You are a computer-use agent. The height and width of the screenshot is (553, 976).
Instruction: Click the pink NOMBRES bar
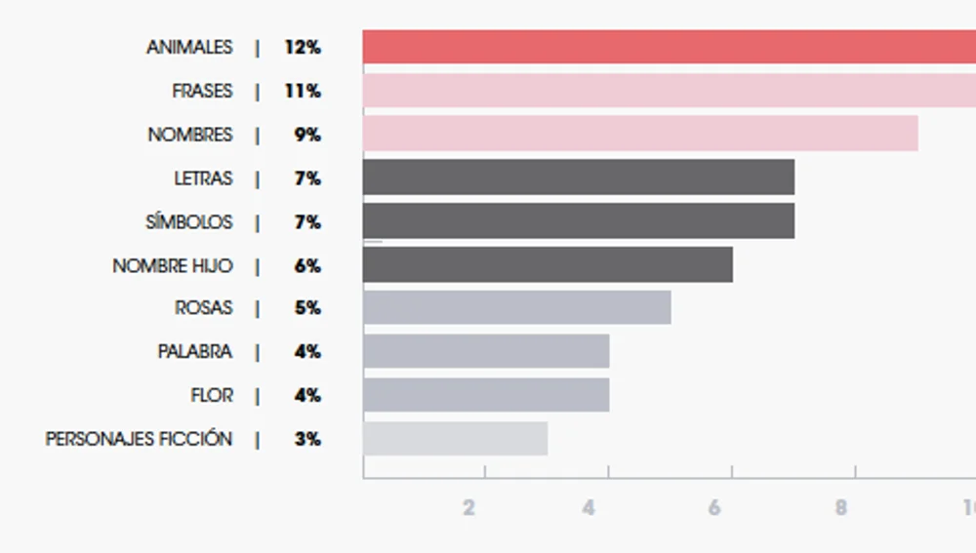[x=640, y=134]
